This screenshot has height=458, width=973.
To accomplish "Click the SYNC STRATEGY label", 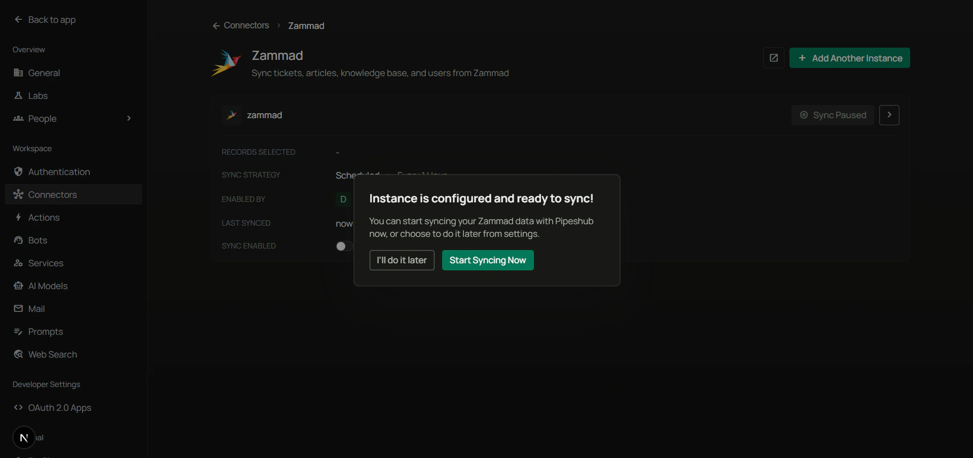I will click(251, 175).
